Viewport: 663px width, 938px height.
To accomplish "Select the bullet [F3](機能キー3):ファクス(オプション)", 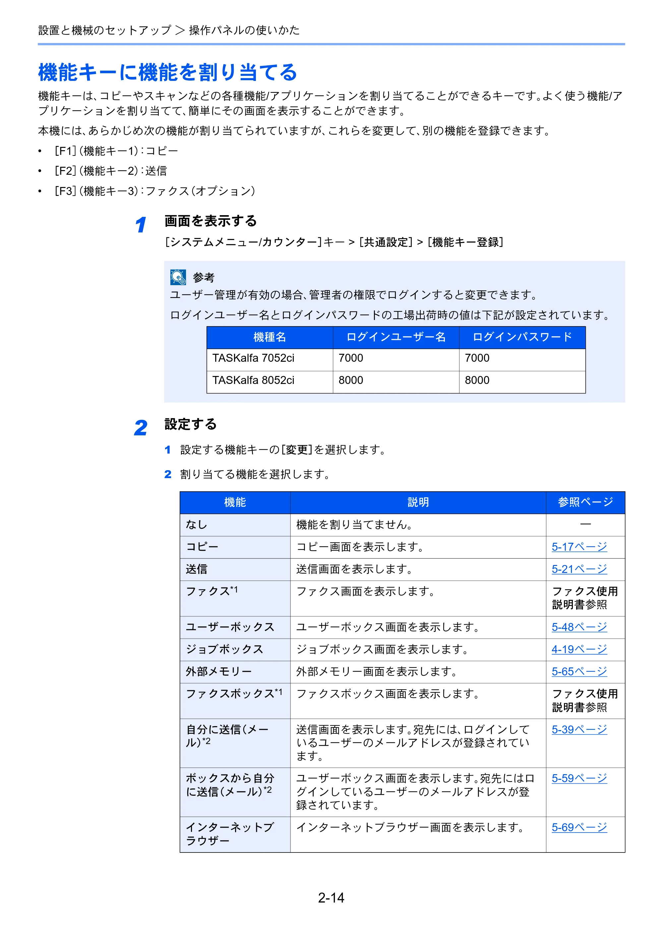I will pyautogui.click(x=155, y=191).
